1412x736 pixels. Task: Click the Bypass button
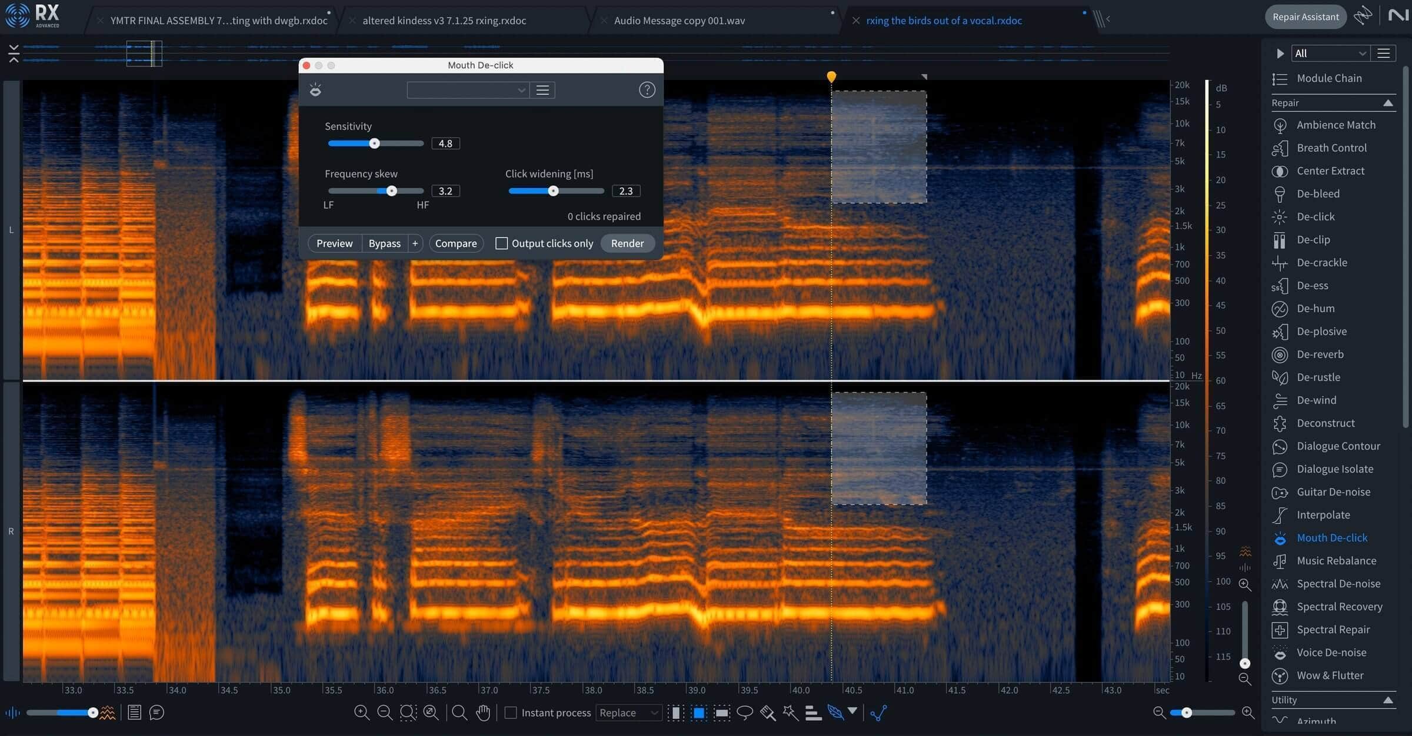[384, 243]
